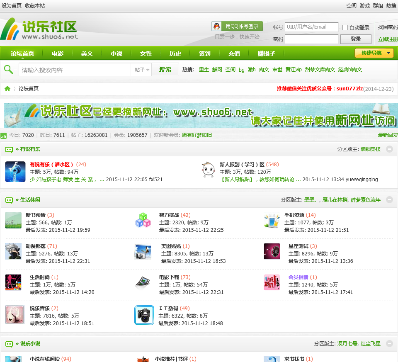Collapse the 说乐小说 section
Screen dimensions: 398x362
click(x=389, y=343)
